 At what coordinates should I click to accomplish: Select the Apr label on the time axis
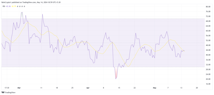88,88
